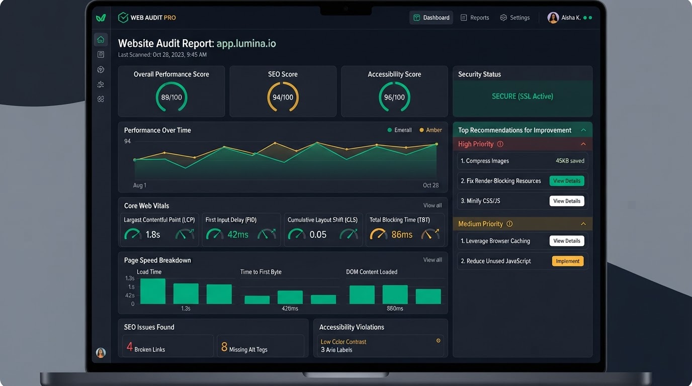Click the Emerall legend entry in the chart

[400, 130]
